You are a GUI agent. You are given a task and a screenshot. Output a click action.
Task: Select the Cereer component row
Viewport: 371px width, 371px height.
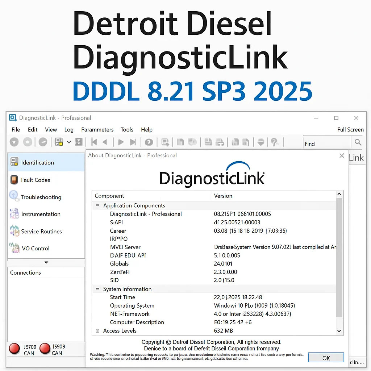[214, 231]
